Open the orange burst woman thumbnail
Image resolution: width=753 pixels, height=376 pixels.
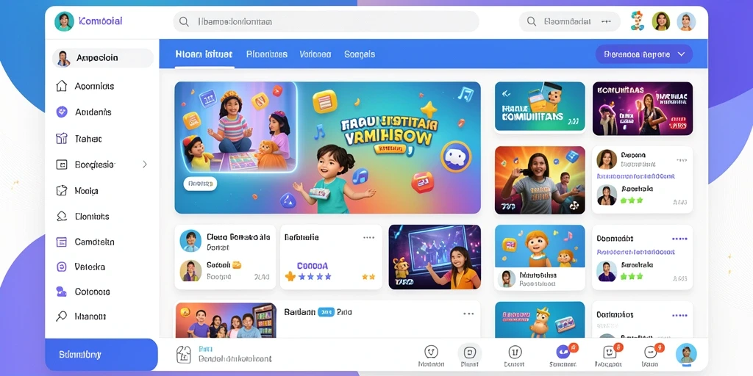coord(540,180)
